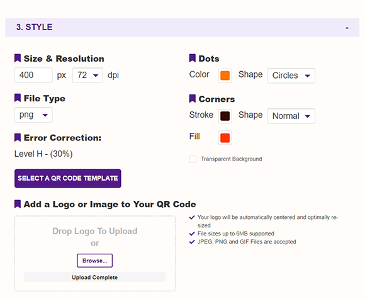The height and width of the screenshot is (299, 365).
Task: Open the Dots shape Circles dropdown
Action: pos(291,76)
